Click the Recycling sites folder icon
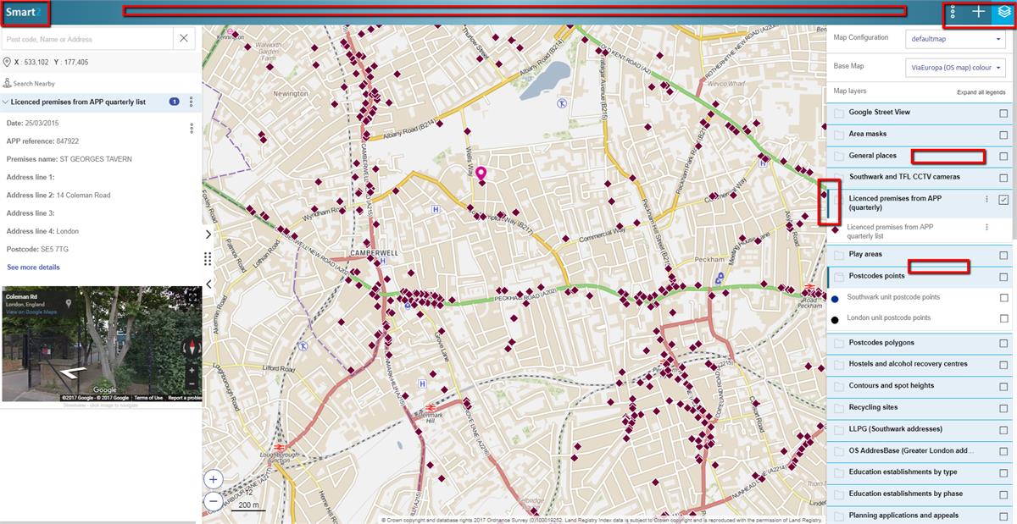This screenshot has height=524, width=1017. tap(839, 408)
